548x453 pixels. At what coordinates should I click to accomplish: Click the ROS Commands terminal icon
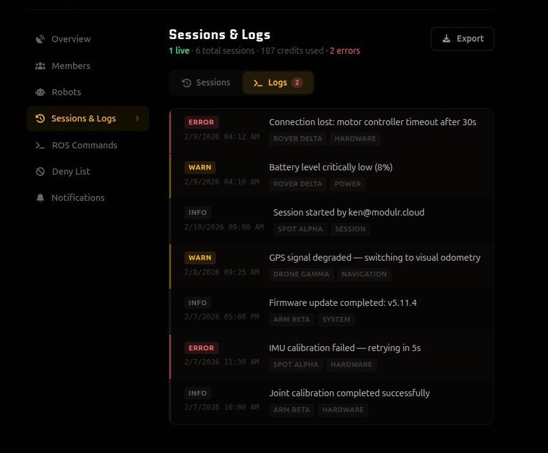click(x=40, y=145)
